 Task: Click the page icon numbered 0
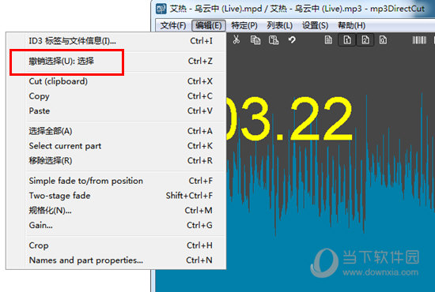pyautogui.click(x=383, y=40)
